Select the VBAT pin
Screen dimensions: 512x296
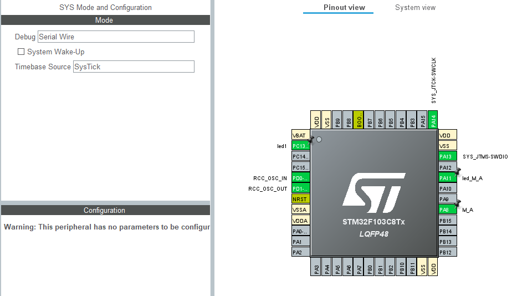click(x=300, y=135)
